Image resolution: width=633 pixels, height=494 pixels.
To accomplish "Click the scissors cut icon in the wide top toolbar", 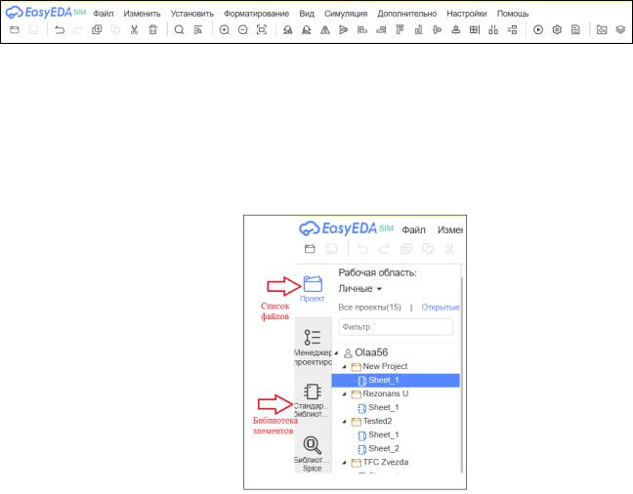I will tap(134, 29).
